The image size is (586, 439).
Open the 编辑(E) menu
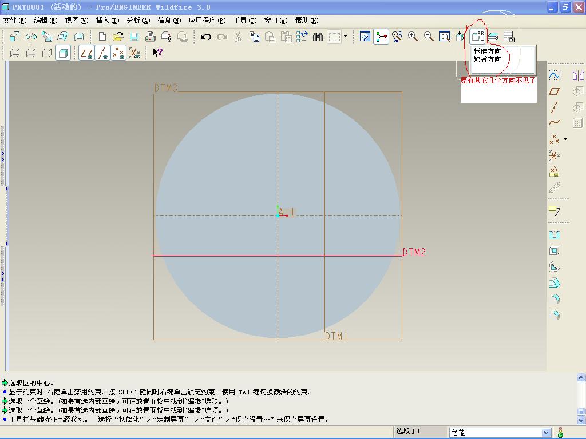[45, 21]
